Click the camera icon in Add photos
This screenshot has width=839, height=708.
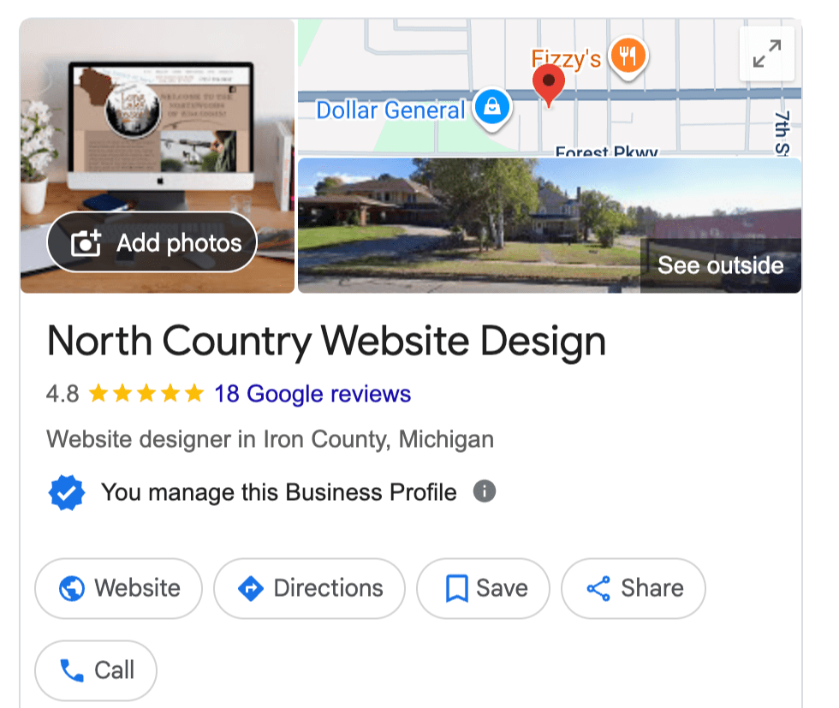coord(86,243)
